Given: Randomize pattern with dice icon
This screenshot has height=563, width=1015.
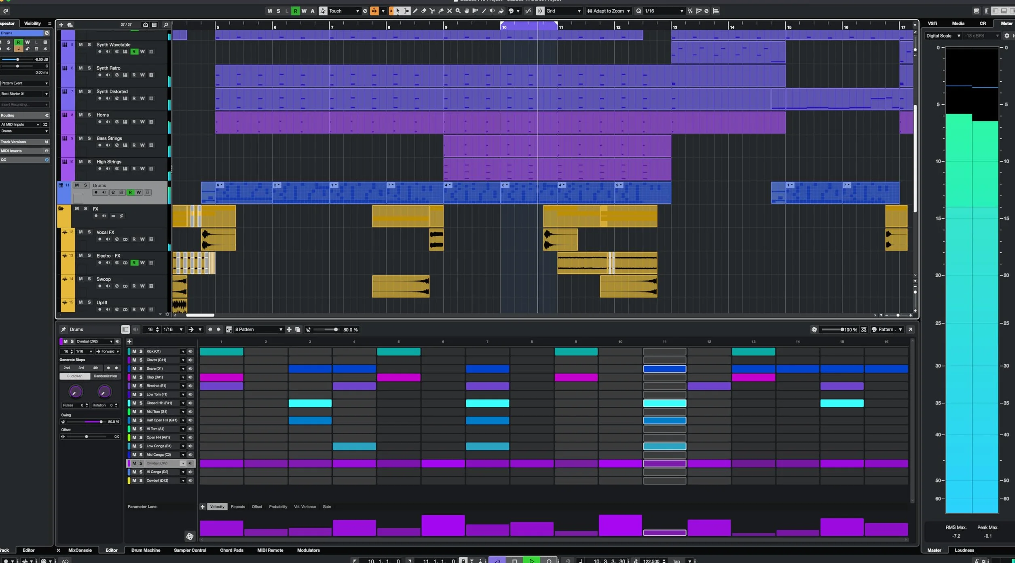Looking at the screenshot, I should pos(814,330).
